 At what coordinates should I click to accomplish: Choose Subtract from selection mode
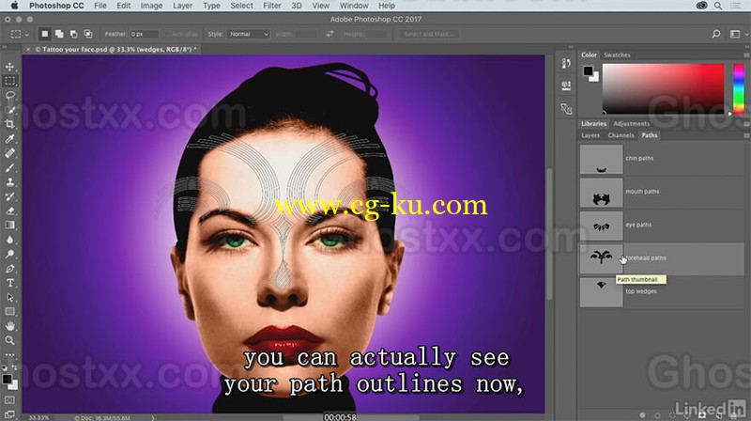coord(73,34)
